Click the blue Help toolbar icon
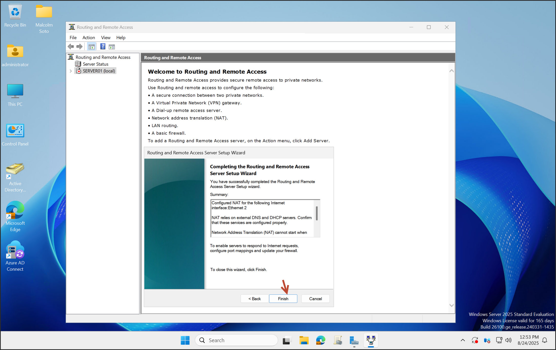Image resolution: width=556 pixels, height=350 pixels. 103,47
